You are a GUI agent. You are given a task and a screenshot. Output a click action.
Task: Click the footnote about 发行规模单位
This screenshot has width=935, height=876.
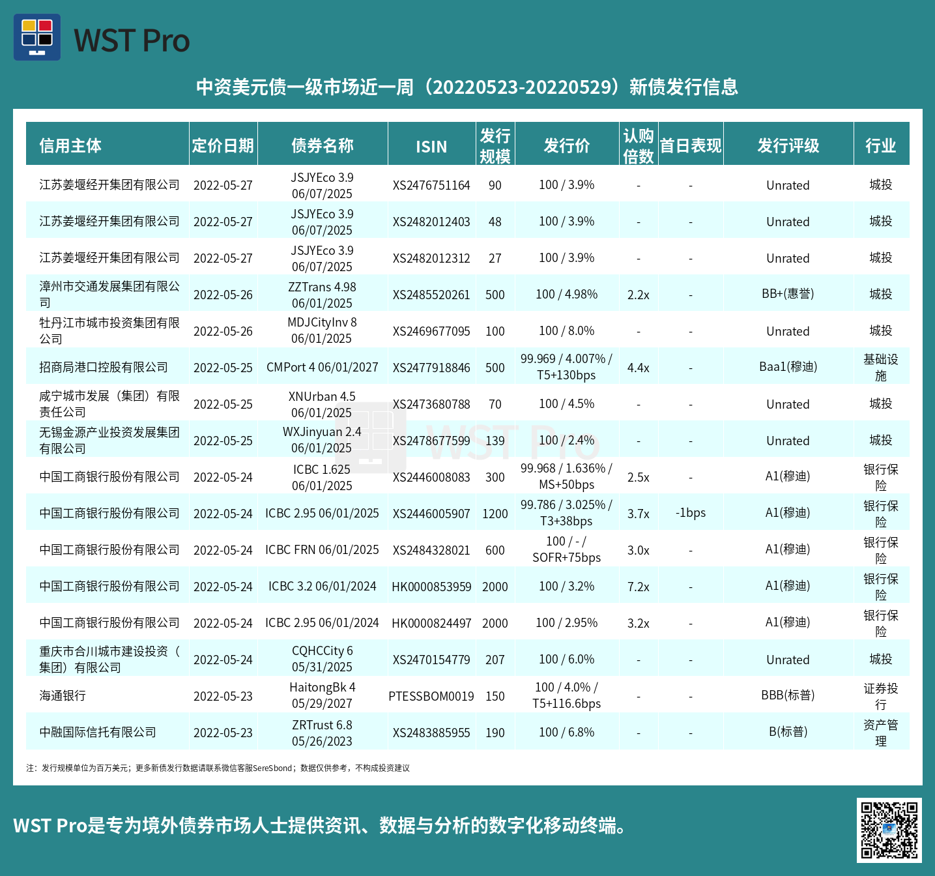pos(218,768)
